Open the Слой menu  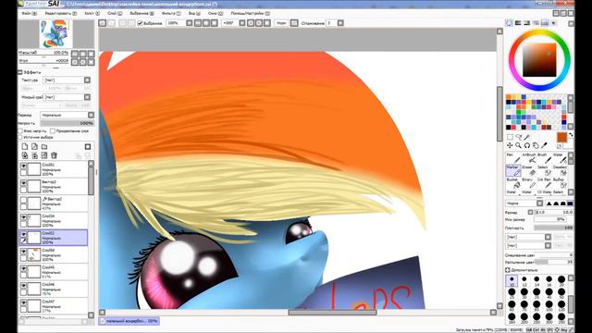115,13
